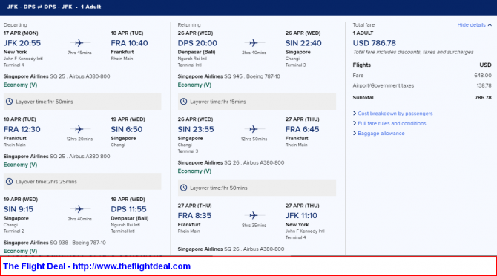Click the JFK - DPS route header text
Viewport: 497px width, 276px height.
[x=22, y=7]
